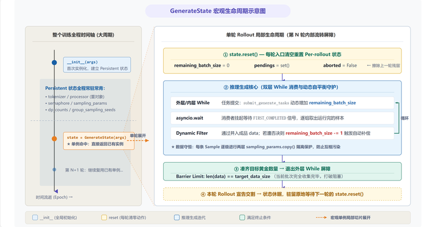Click the 单轮 Rollout 局部生命周期 heading
This screenshot has height=227, width=430.
tap(281, 35)
